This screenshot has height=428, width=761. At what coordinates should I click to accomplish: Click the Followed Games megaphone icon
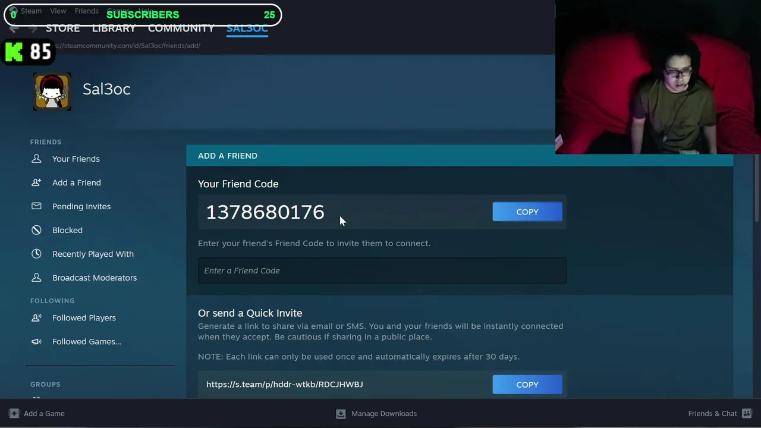(36, 341)
